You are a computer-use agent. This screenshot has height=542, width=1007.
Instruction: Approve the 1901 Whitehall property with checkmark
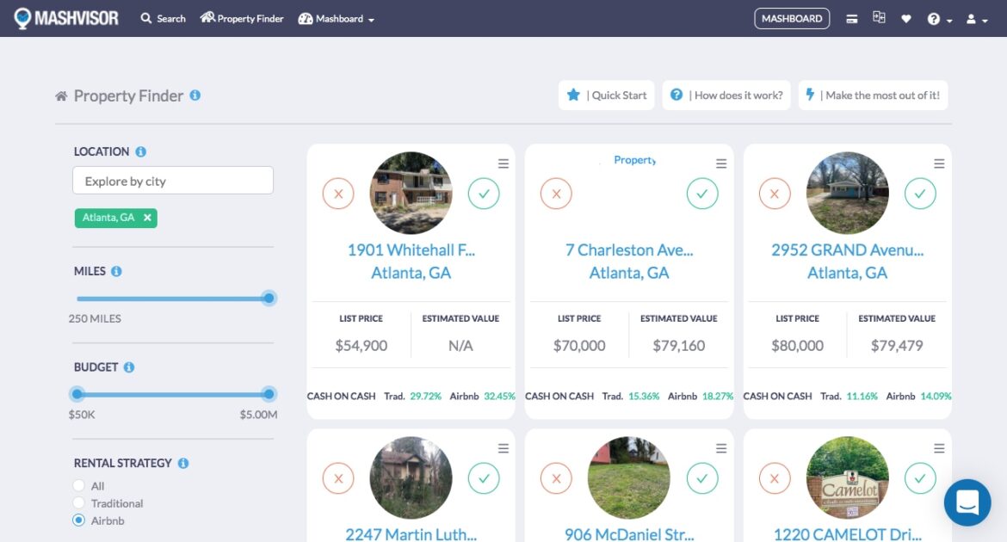click(484, 194)
